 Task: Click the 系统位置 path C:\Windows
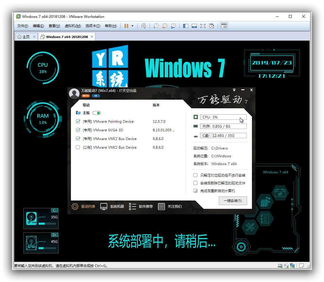pyautogui.click(x=221, y=156)
